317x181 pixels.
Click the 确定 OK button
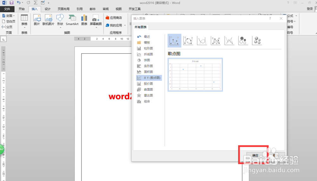point(255,155)
